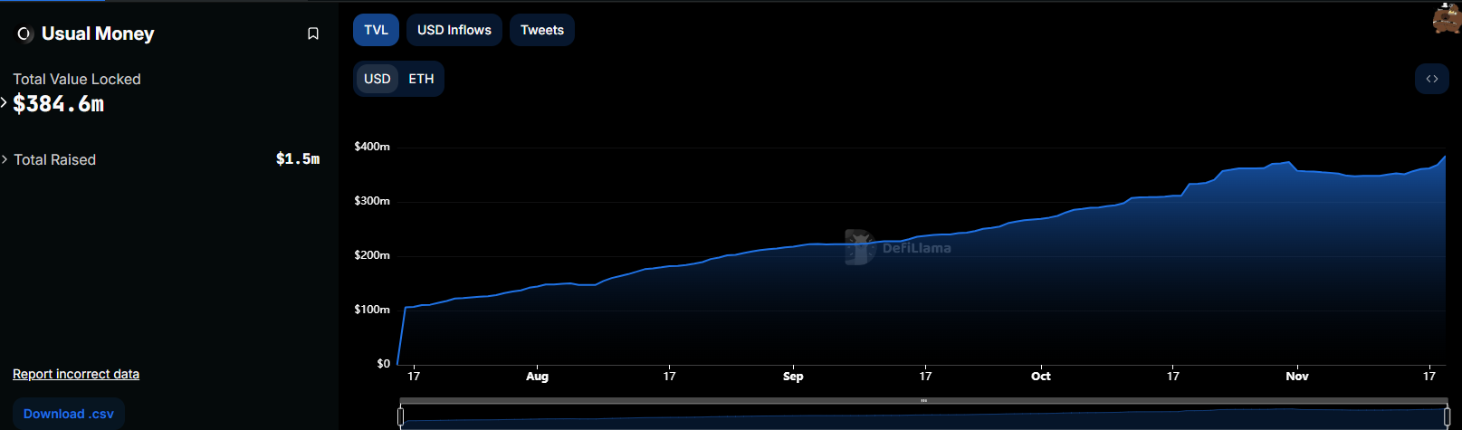This screenshot has height=430, width=1462.
Task: Click the $0 y-axis label
Action: click(x=384, y=363)
